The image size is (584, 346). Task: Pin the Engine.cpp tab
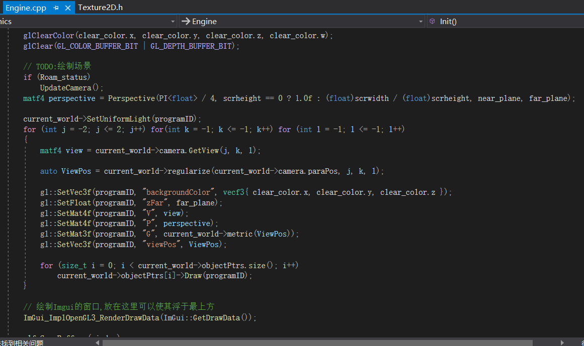[x=56, y=8]
